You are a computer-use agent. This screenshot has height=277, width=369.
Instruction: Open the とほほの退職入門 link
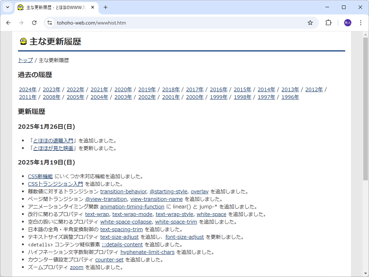pyautogui.click(x=54, y=140)
